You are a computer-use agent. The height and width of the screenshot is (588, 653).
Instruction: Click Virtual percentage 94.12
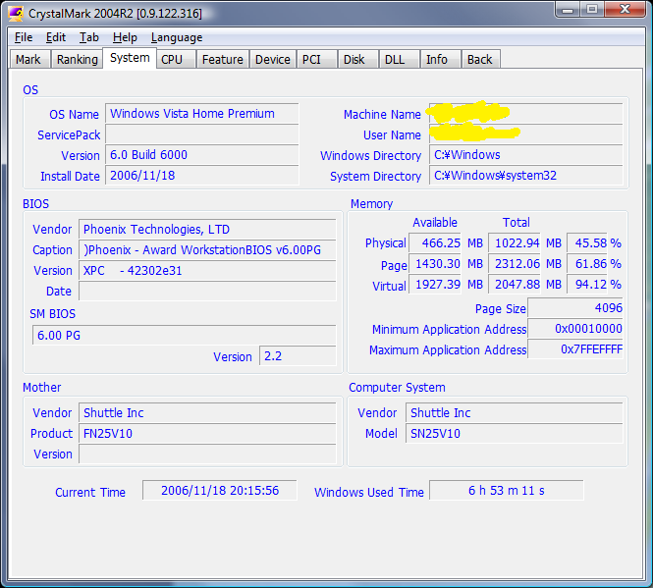coord(587,285)
